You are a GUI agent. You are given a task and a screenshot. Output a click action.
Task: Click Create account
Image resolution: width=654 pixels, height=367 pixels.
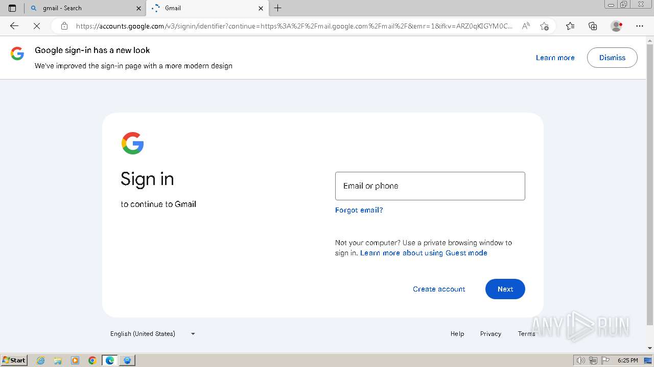tap(439, 289)
